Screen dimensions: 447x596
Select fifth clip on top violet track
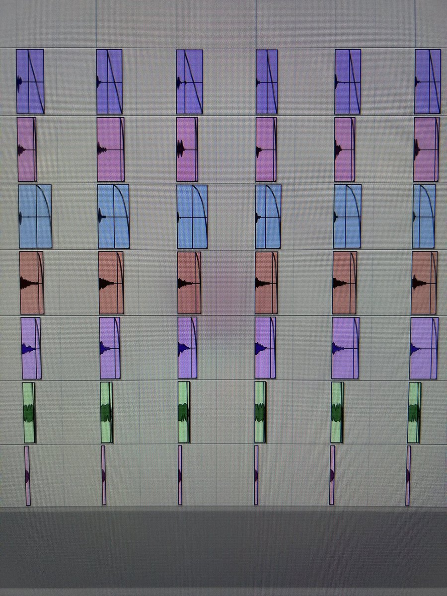[348, 82]
